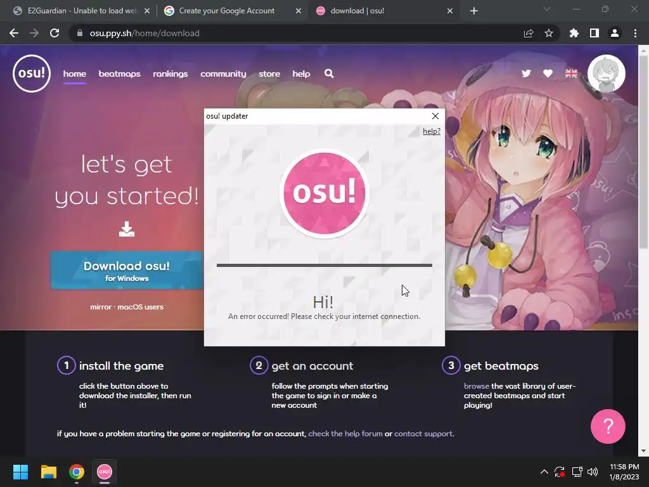Click the updater progress bar
Image resolution: width=649 pixels, height=487 pixels.
pos(324,266)
